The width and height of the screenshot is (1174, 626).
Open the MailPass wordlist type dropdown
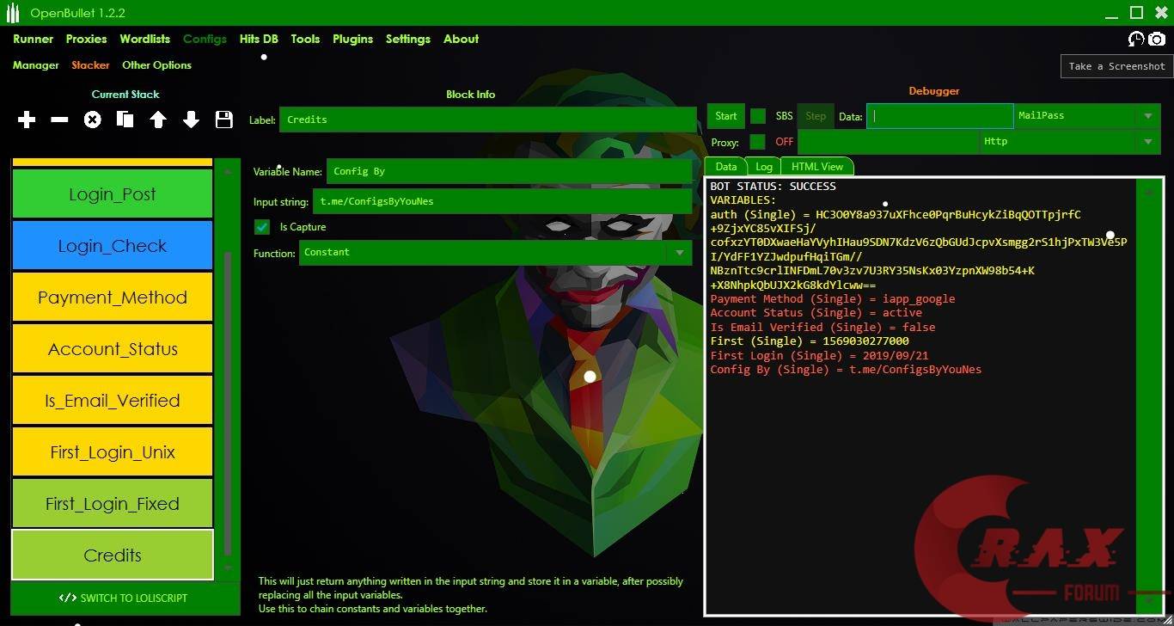tap(1149, 115)
